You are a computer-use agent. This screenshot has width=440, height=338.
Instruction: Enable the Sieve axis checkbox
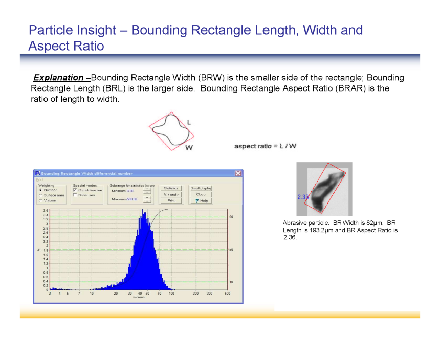[x=76, y=195]
